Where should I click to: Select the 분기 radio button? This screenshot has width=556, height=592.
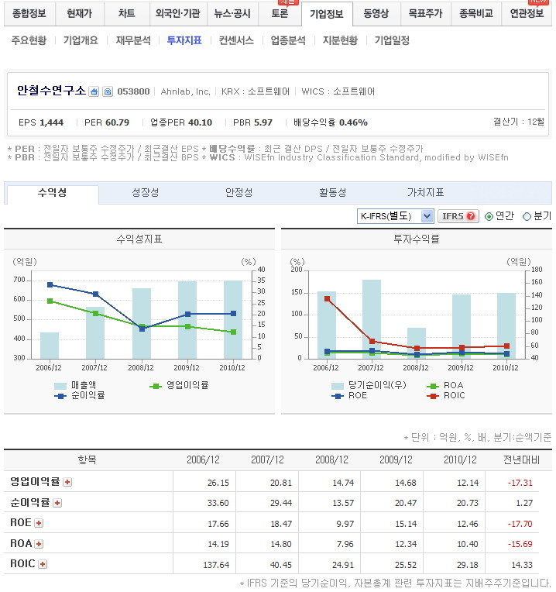pyautogui.click(x=527, y=217)
